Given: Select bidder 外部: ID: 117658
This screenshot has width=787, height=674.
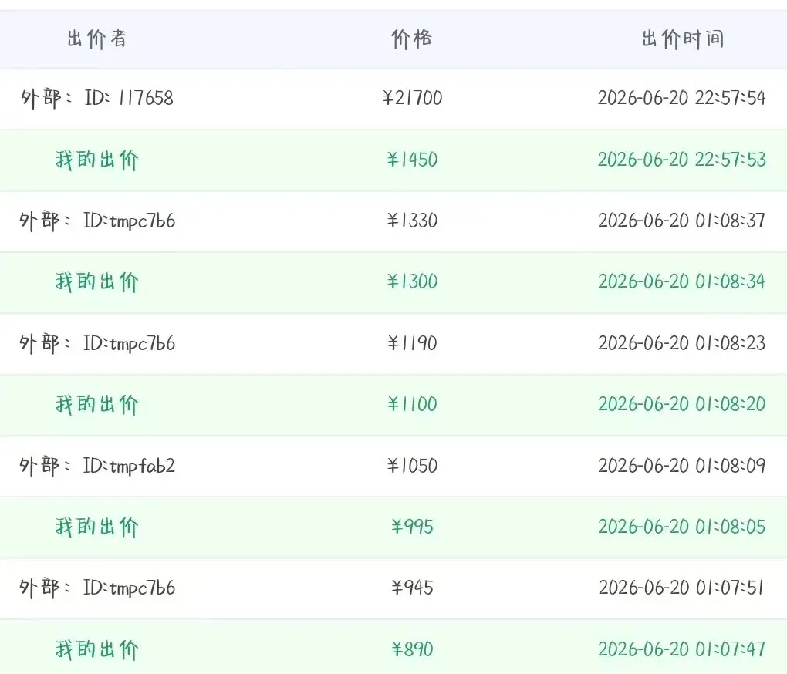Looking at the screenshot, I should (x=97, y=98).
